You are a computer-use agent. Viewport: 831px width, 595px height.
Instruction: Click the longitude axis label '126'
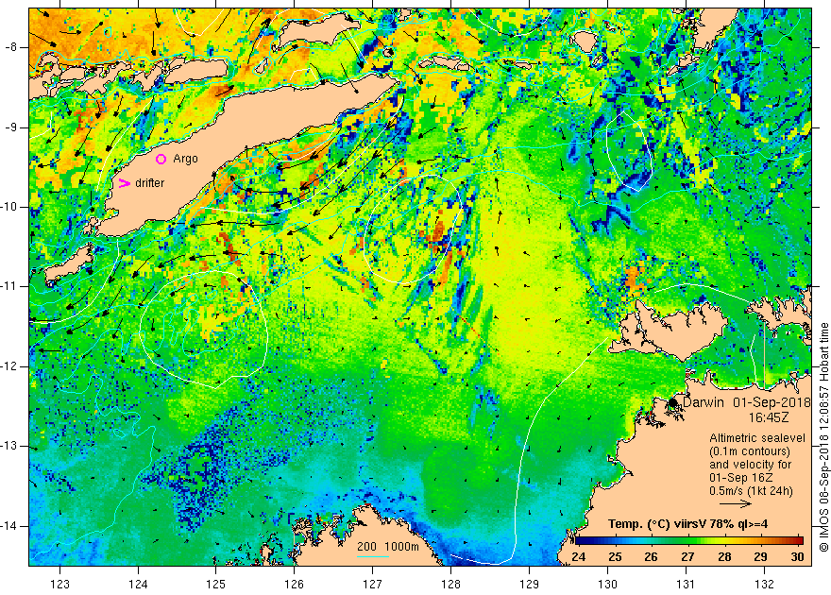click(294, 585)
